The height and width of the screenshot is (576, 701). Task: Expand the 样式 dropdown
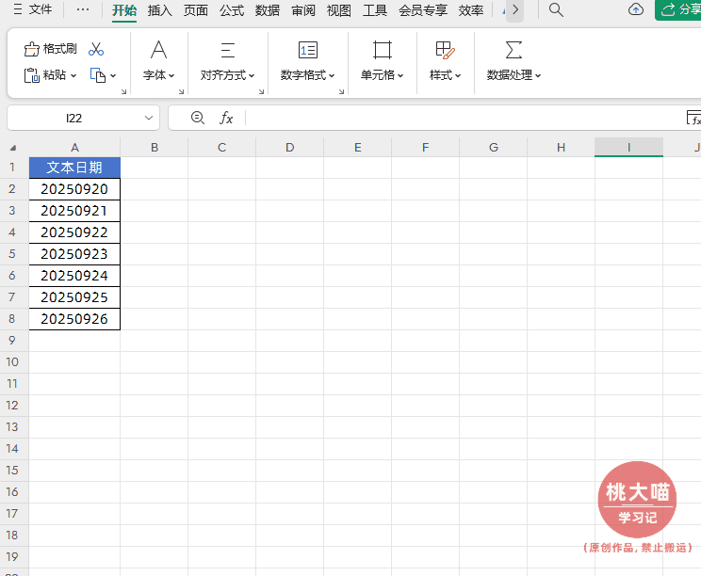tap(445, 75)
